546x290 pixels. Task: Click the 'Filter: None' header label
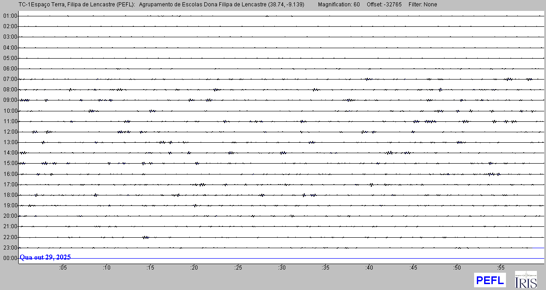tap(423, 5)
